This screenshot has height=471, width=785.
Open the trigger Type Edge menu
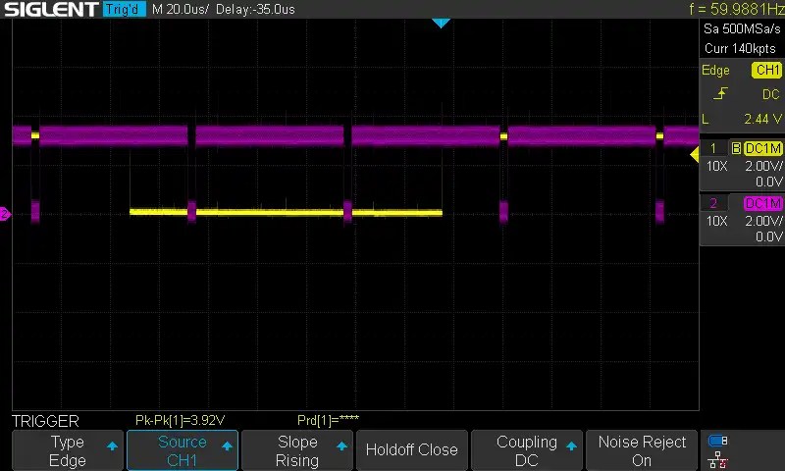click(x=68, y=450)
